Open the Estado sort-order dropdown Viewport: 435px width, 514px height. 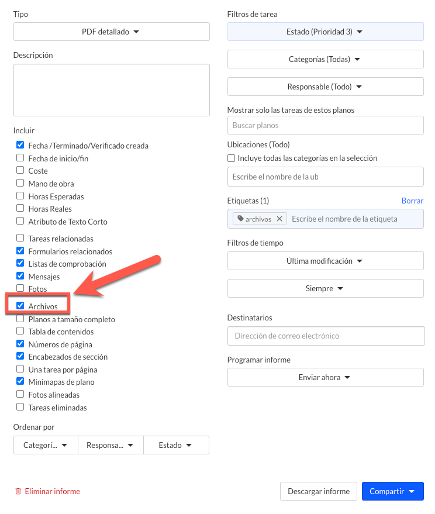click(177, 445)
